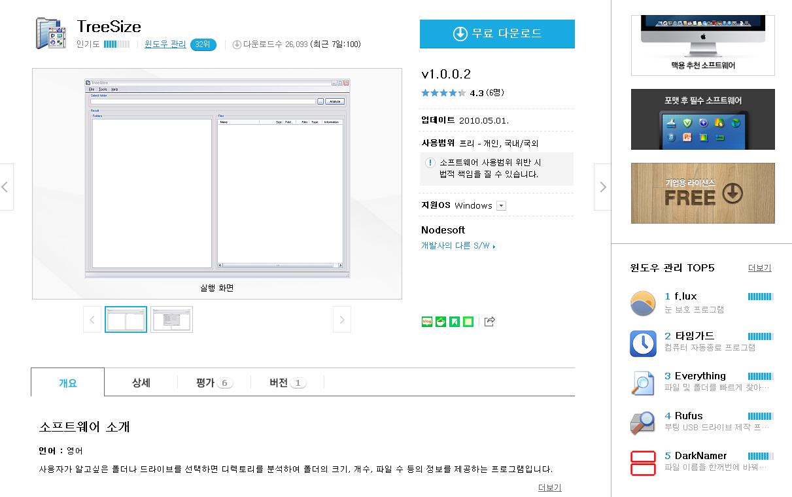Open the share arrow icon
Screen dimensions: 792x497
[x=490, y=321]
